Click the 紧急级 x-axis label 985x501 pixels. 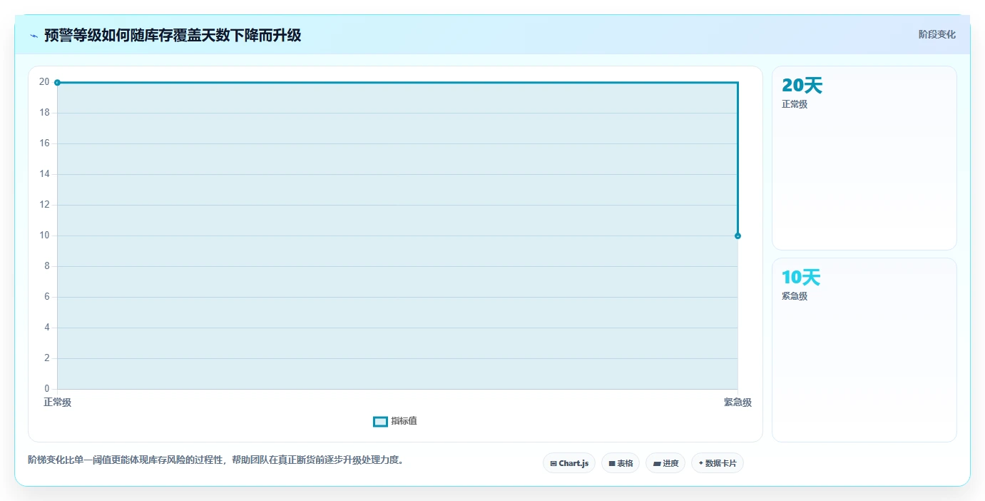738,403
